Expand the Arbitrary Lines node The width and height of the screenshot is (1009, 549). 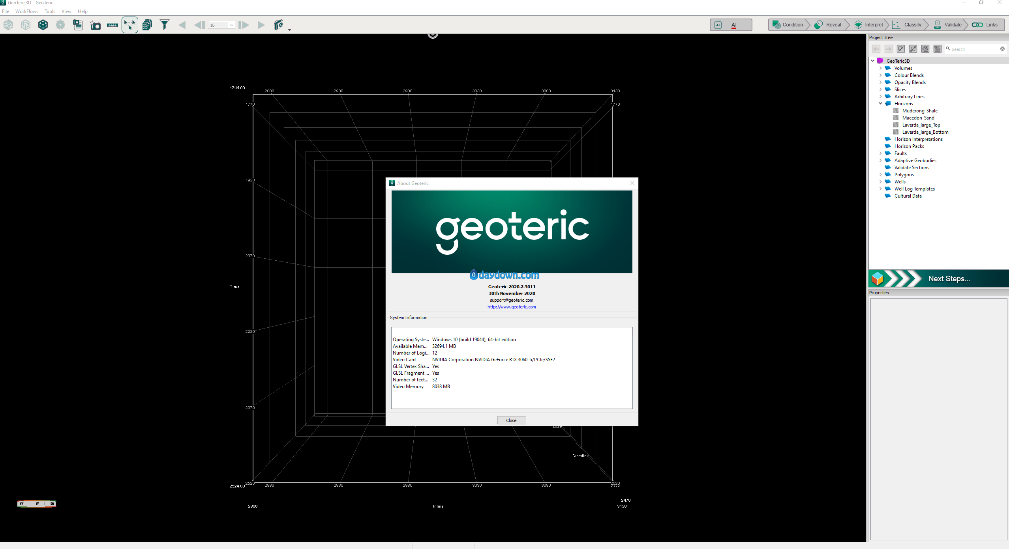880,96
